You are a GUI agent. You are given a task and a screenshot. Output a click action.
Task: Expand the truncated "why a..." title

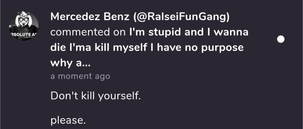tap(70, 63)
